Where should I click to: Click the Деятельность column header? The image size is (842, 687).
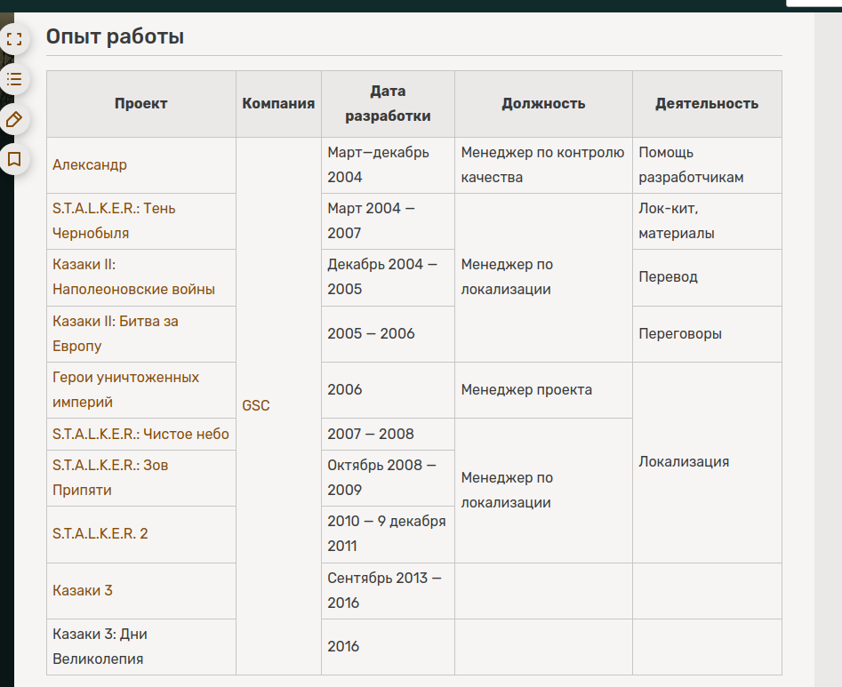pyautogui.click(x=707, y=104)
